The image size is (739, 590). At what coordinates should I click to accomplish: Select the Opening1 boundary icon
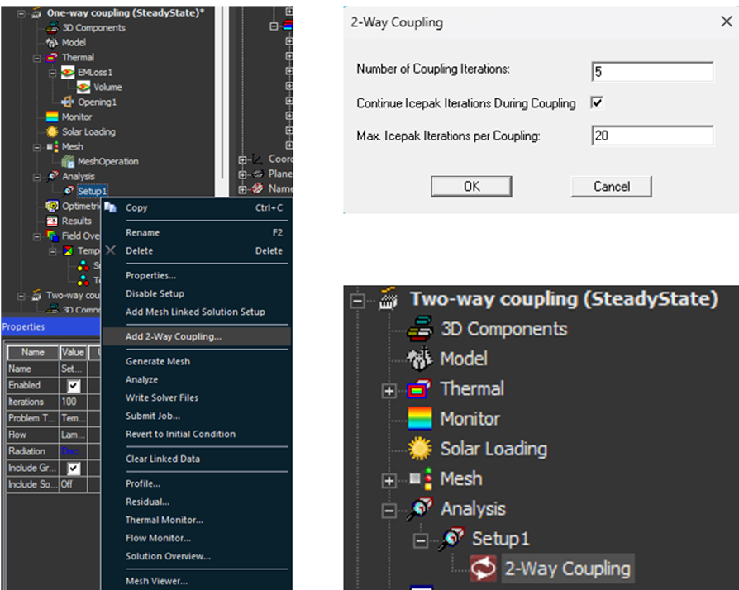point(67,102)
